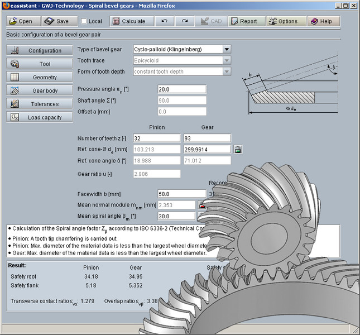
Task: Redo the last undone change
Action: coord(184,21)
